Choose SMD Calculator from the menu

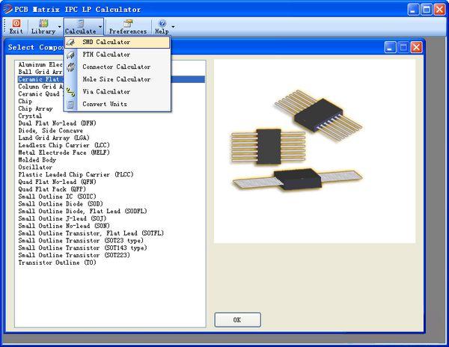coord(117,43)
